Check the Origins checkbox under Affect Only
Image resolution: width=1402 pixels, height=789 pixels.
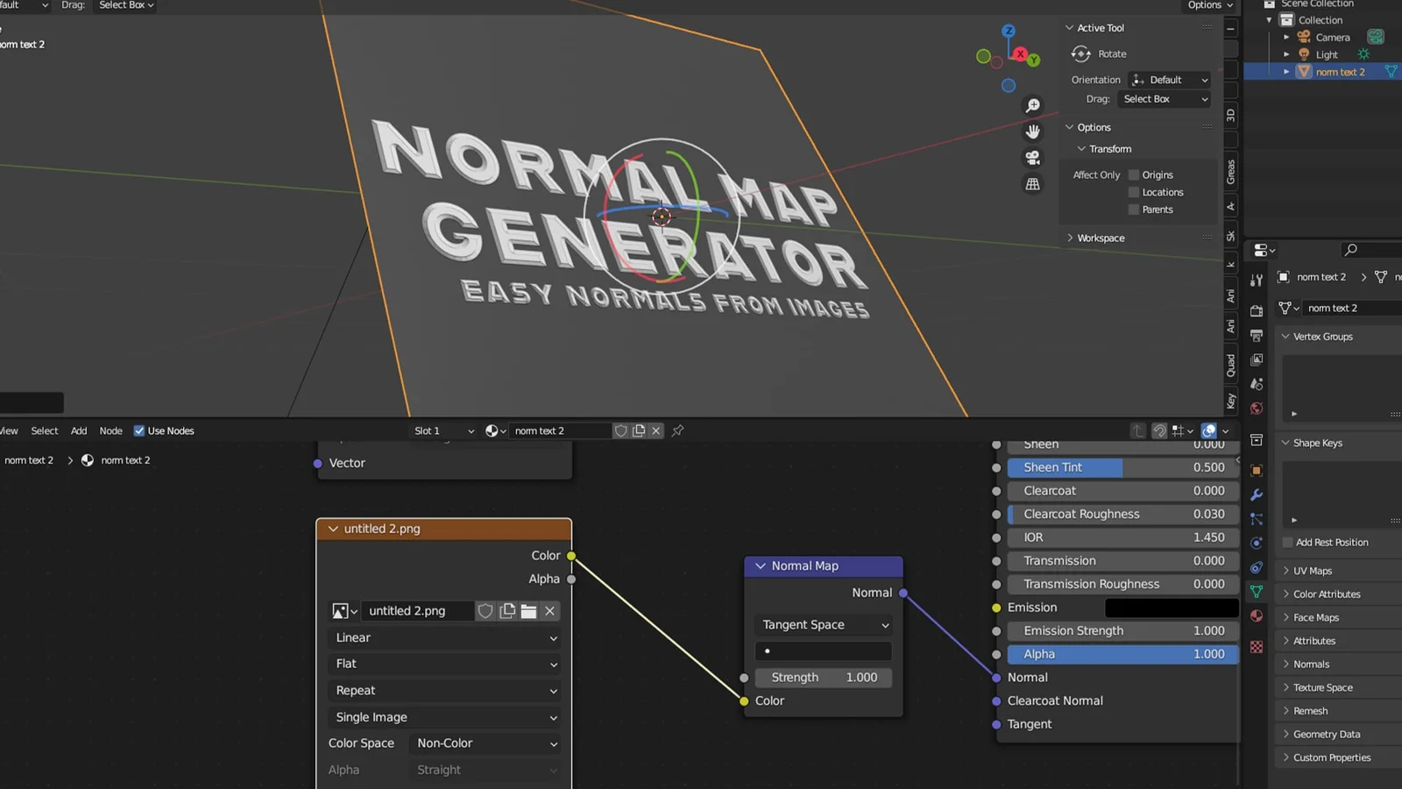tap(1134, 174)
